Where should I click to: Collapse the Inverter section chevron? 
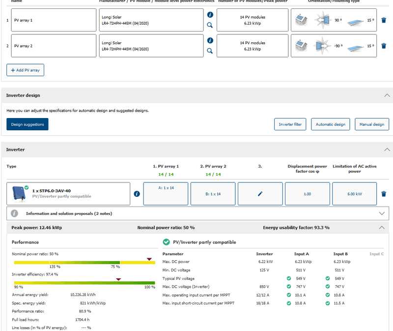(x=387, y=149)
